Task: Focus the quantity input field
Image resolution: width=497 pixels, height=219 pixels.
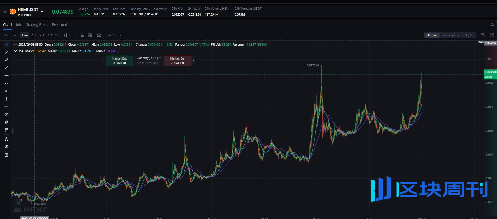Action: tap(148, 63)
